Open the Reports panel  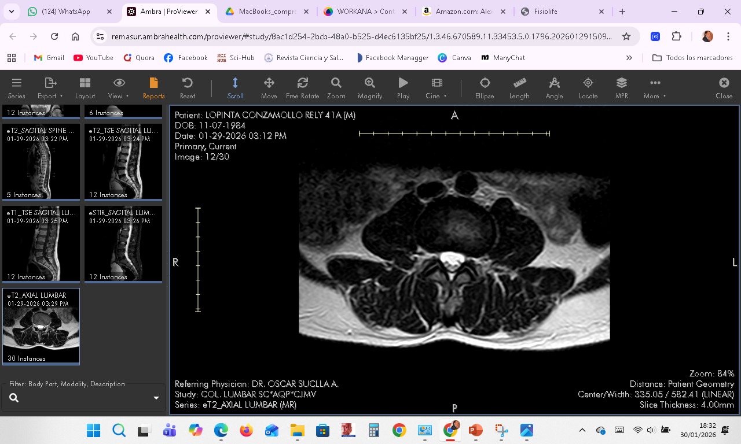click(x=153, y=88)
